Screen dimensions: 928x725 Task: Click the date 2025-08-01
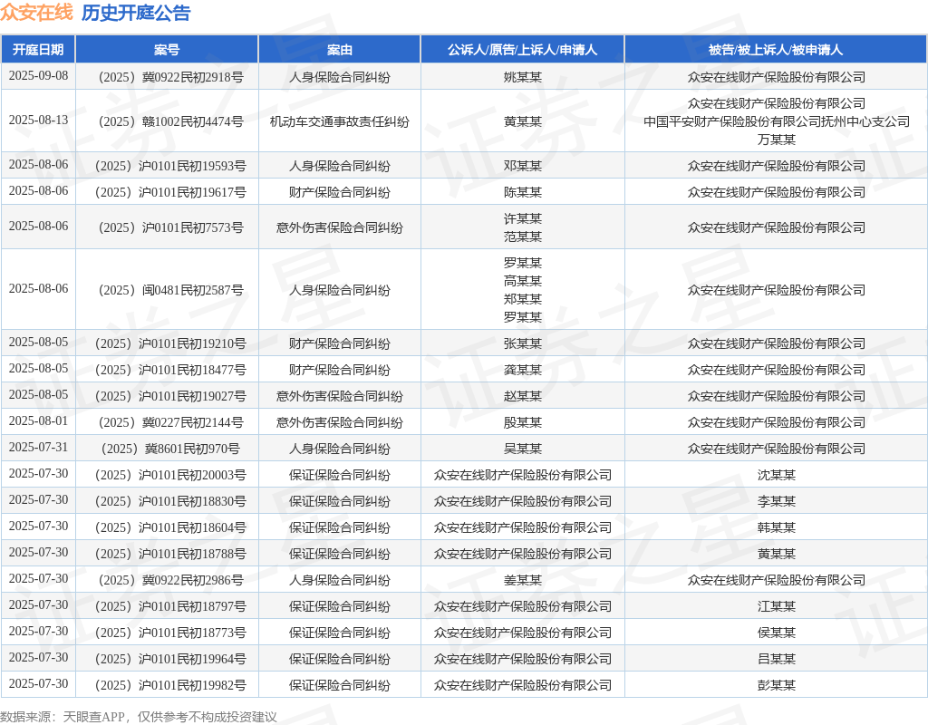[38, 420]
